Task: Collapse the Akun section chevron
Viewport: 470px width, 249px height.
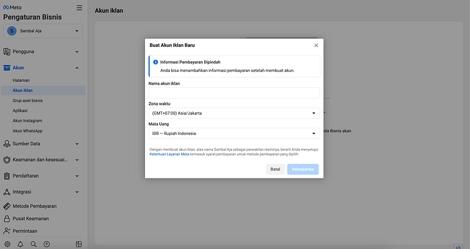Action: tap(77, 68)
